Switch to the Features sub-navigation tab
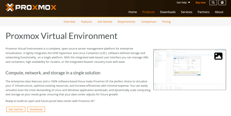 [x=86, y=22]
